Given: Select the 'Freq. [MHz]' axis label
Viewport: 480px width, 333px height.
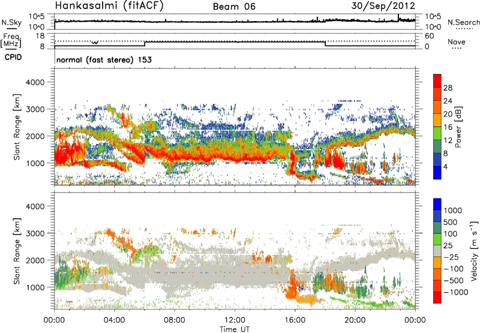Looking at the screenshot, I should (11, 41).
